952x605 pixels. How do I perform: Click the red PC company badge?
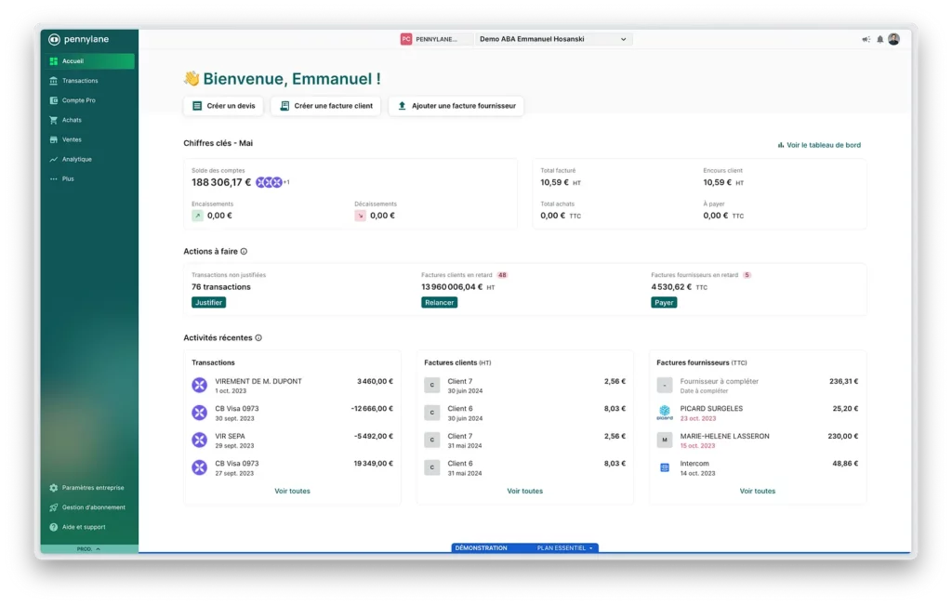406,39
